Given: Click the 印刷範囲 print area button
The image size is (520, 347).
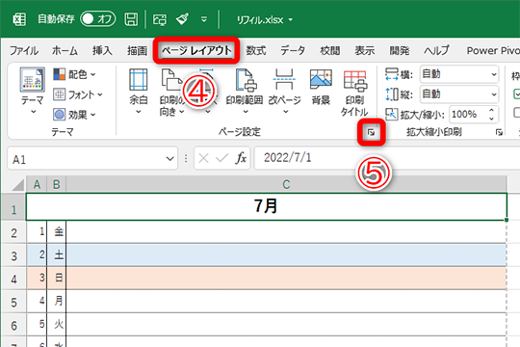Looking at the screenshot, I should pos(245,92).
